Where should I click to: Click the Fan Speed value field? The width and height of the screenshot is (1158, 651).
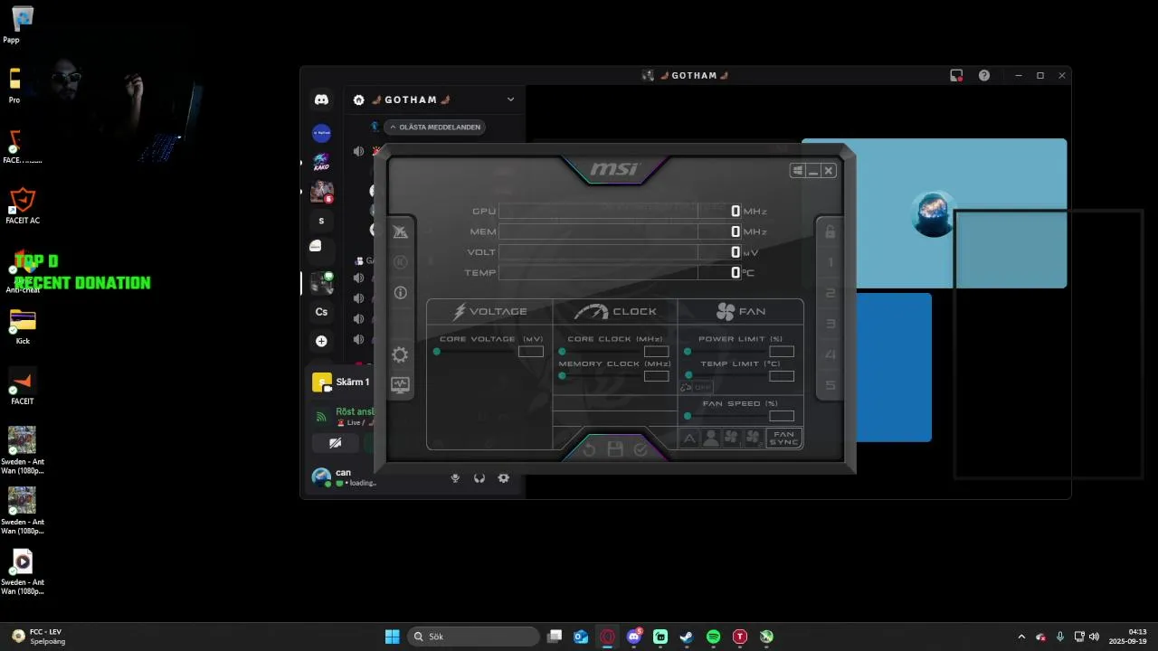(782, 416)
